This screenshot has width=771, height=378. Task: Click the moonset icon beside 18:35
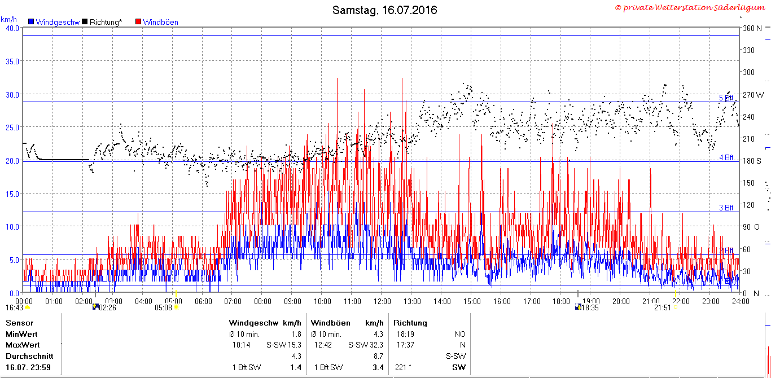(x=578, y=307)
